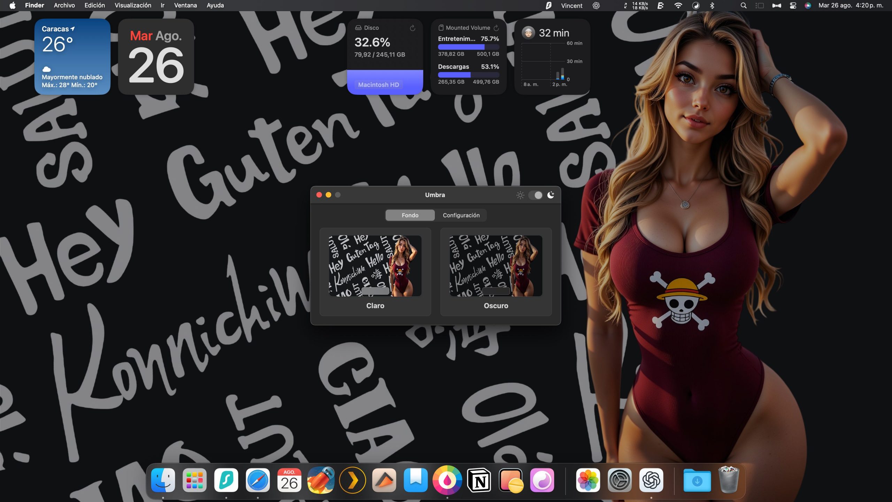The width and height of the screenshot is (892, 502).
Task: Click the Descargas volume usage bar
Action: [468, 75]
